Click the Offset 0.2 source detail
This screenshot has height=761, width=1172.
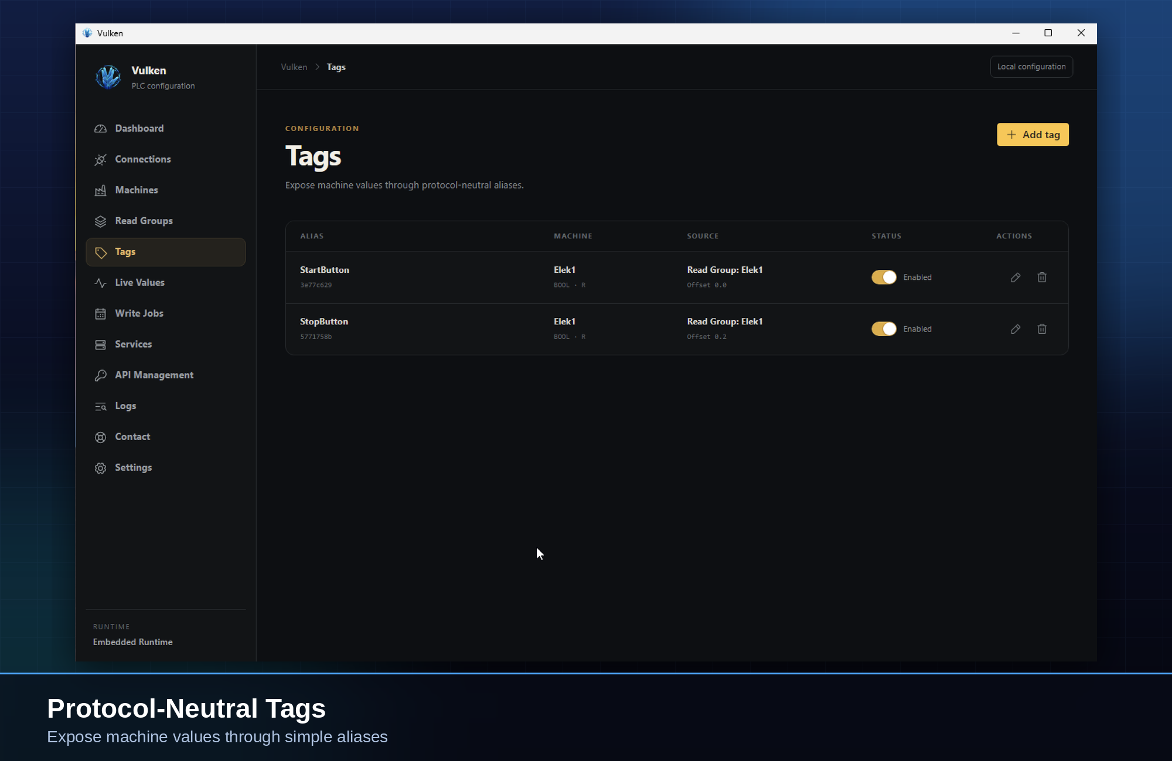click(x=707, y=337)
